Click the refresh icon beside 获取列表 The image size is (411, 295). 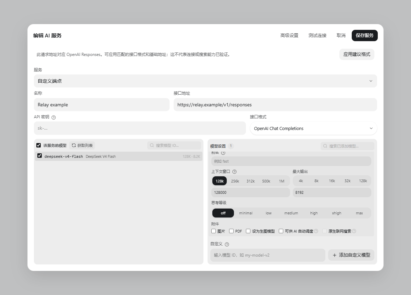tap(74, 145)
